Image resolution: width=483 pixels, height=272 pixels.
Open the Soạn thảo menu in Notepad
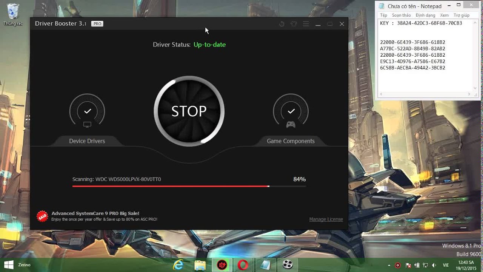pos(401,15)
